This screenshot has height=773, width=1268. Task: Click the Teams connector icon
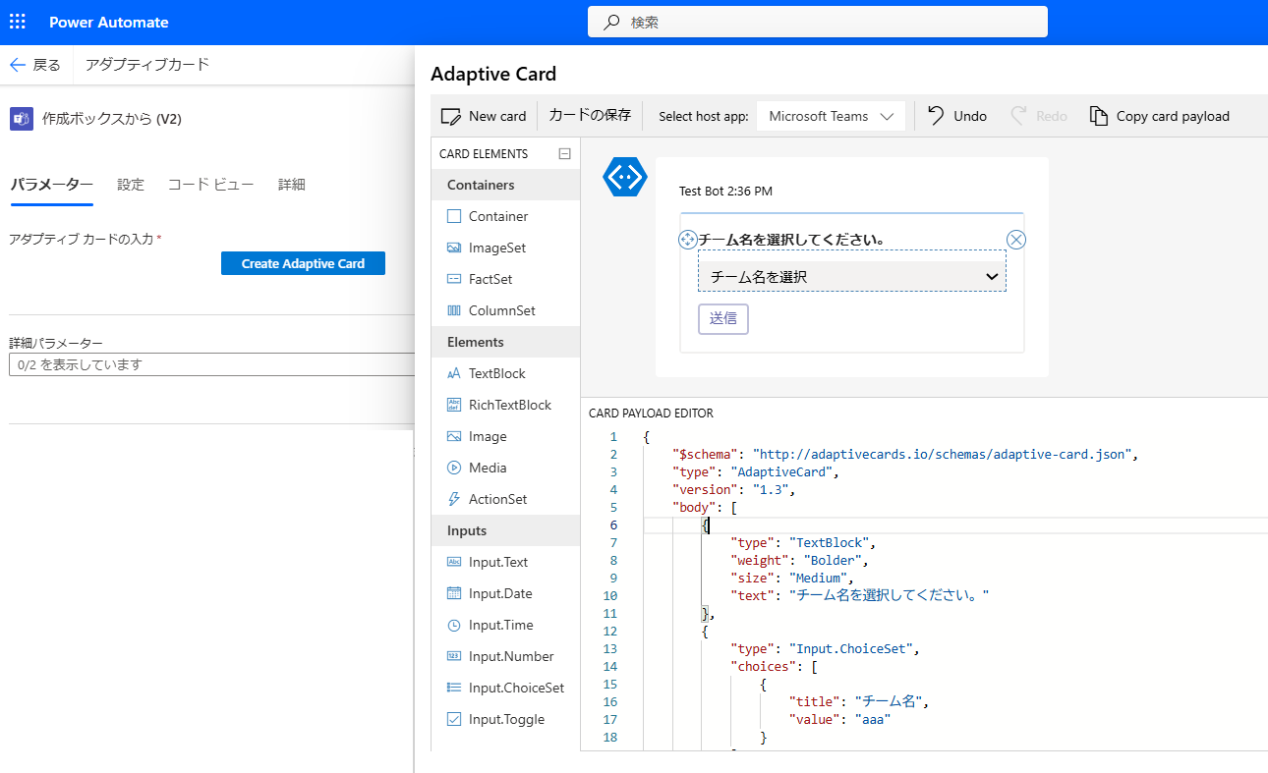click(x=22, y=119)
